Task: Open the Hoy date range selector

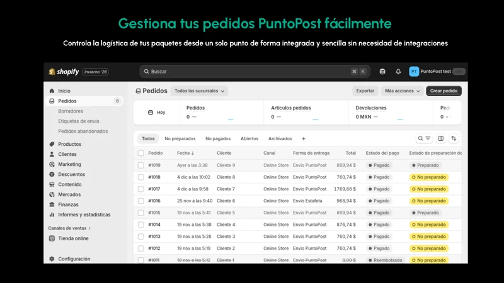Action: pyautogui.click(x=156, y=113)
